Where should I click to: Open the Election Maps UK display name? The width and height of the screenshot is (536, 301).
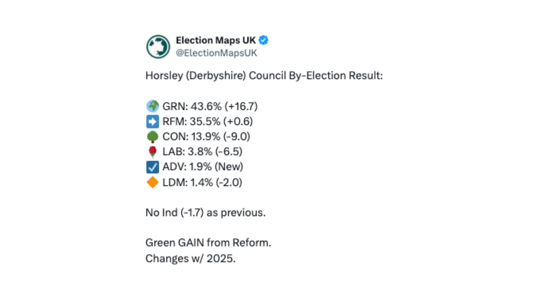click(x=216, y=40)
